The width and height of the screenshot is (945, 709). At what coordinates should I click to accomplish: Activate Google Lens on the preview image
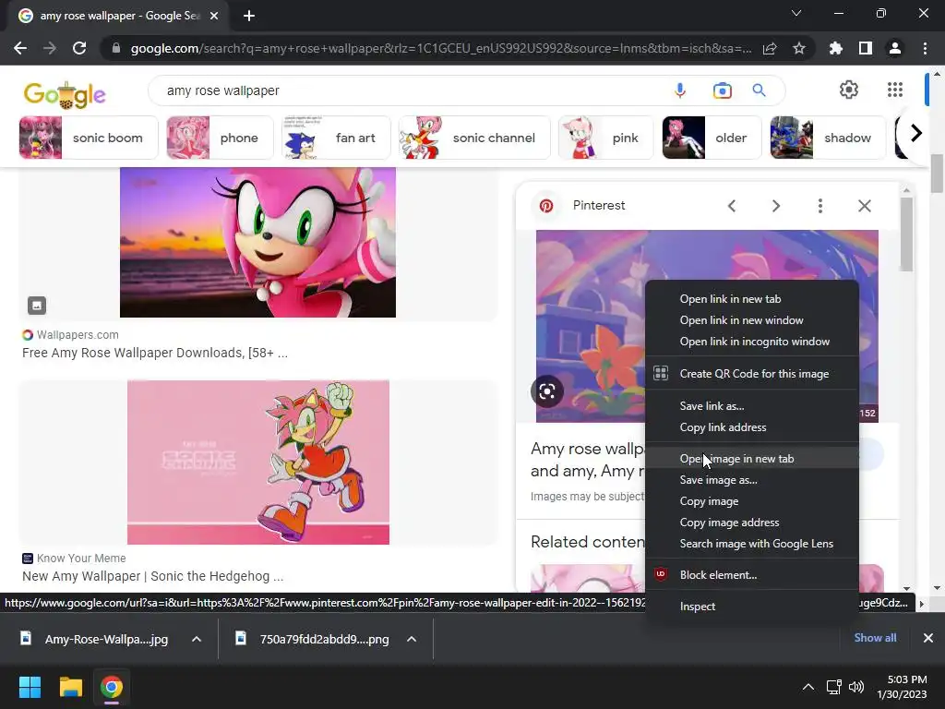pos(547,391)
